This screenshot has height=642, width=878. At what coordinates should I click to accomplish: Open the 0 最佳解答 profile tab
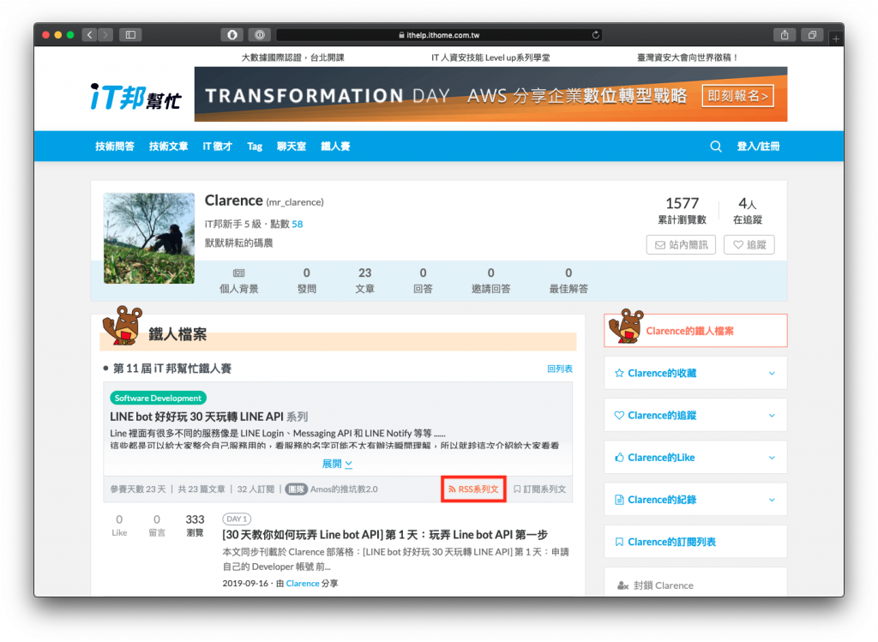(x=569, y=280)
